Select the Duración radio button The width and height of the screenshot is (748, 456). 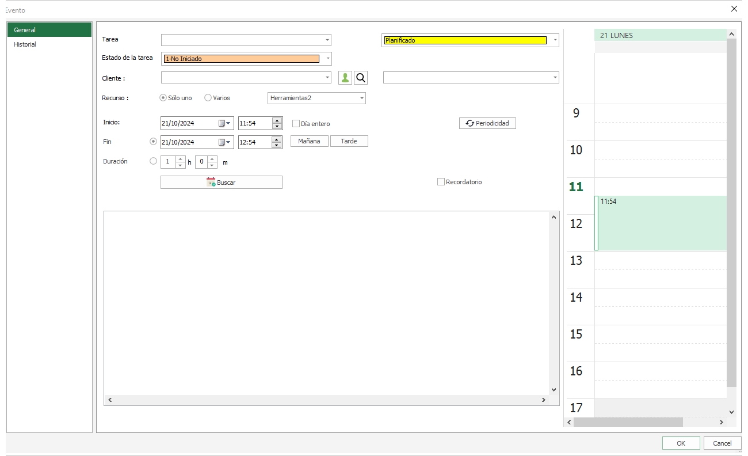[x=153, y=162]
